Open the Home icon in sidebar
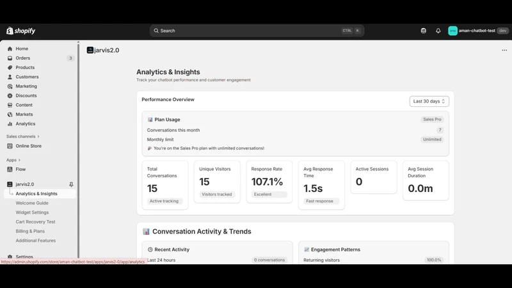 10,49
